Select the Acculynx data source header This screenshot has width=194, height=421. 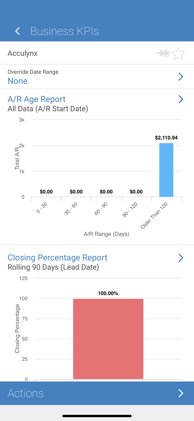pos(22,53)
